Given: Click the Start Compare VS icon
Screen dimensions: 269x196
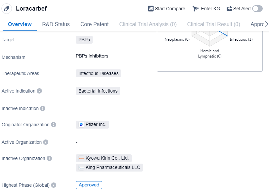Looking at the screenshot, I should [x=151, y=9].
